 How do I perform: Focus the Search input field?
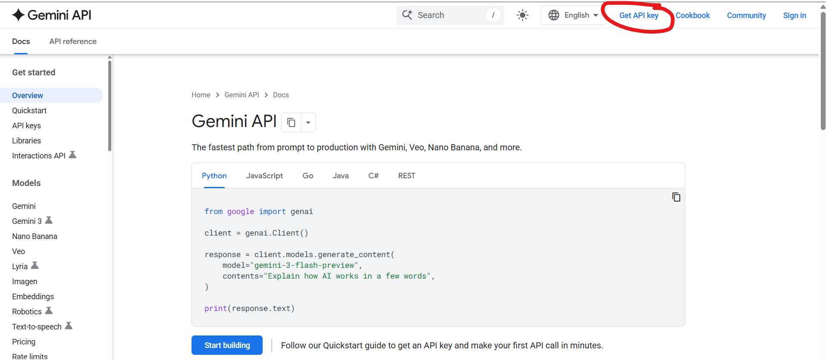click(450, 15)
